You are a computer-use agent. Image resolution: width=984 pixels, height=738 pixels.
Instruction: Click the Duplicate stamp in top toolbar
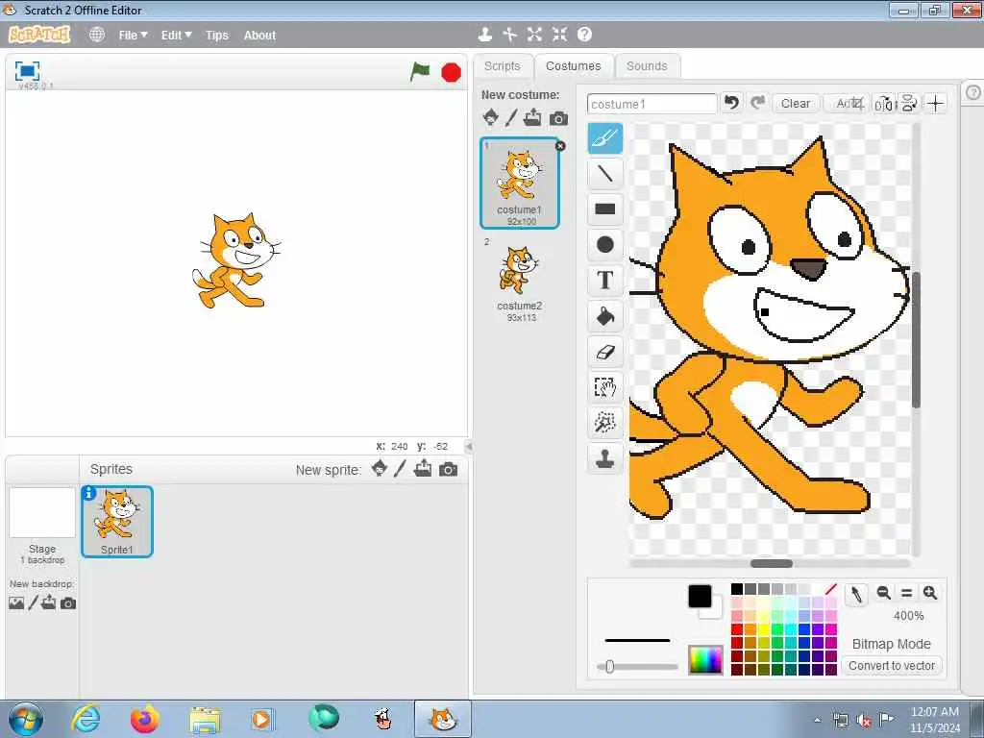(x=484, y=35)
